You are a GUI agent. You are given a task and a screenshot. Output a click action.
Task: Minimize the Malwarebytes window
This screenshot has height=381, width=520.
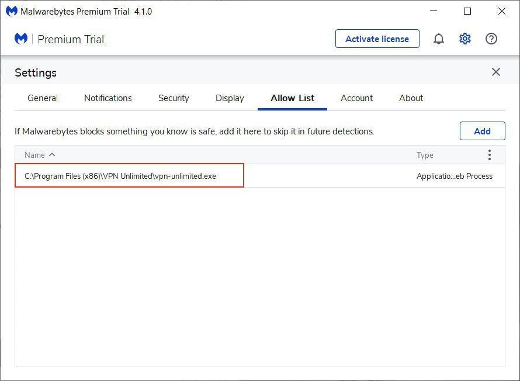[x=433, y=12]
